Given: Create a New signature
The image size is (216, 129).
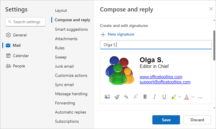Looking at the screenshot, I should click(x=117, y=34).
